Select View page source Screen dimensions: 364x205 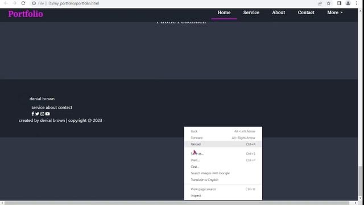(223, 189)
